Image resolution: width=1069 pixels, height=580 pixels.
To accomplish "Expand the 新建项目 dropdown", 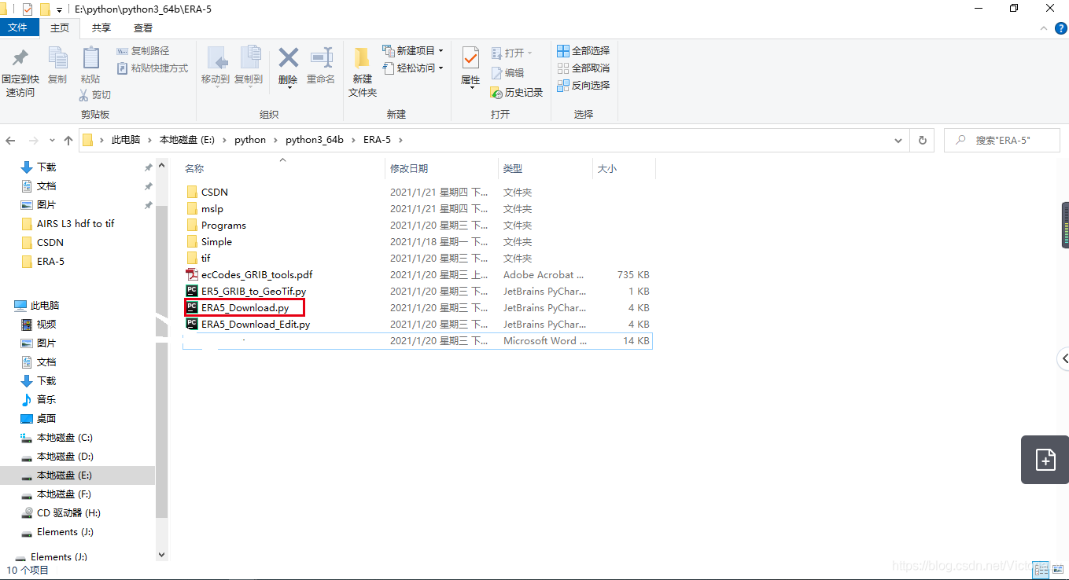I will point(439,50).
